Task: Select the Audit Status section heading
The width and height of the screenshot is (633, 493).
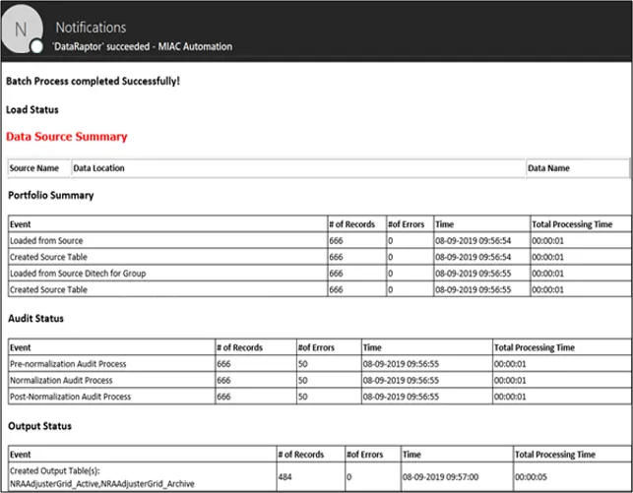Action: click(x=36, y=319)
